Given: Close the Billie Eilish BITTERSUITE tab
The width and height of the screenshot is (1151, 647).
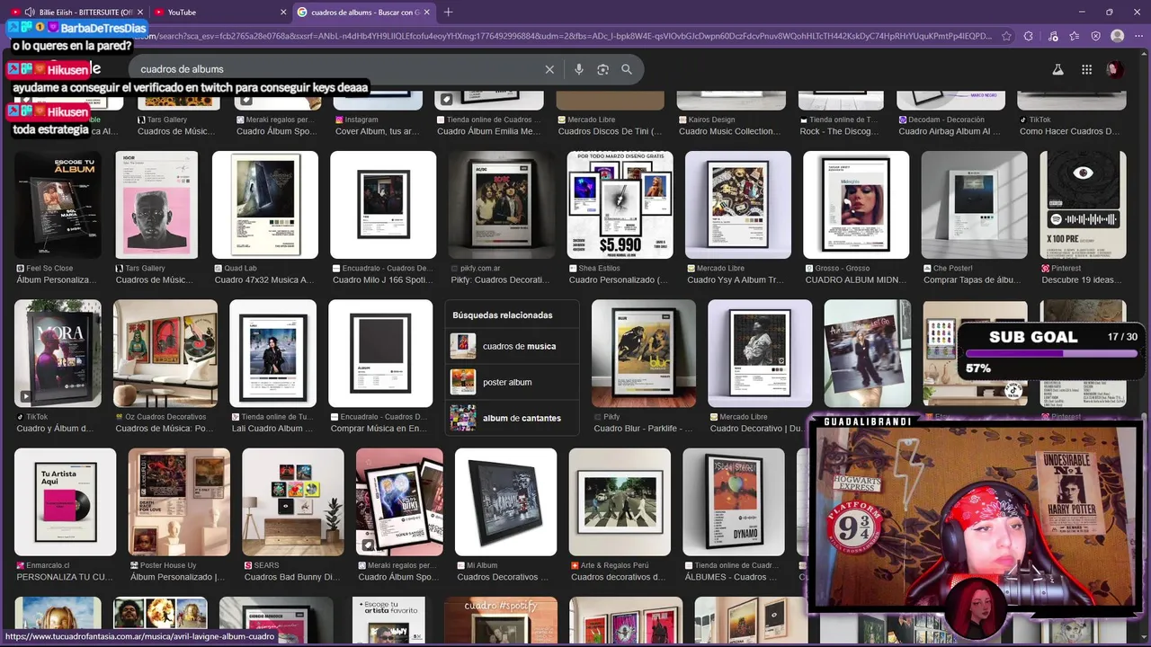Looking at the screenshot, I should [x=140, y=12].
